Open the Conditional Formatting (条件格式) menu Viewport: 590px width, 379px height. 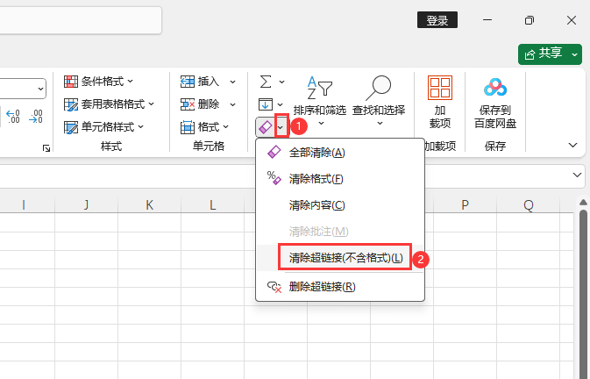click(98, 82)
